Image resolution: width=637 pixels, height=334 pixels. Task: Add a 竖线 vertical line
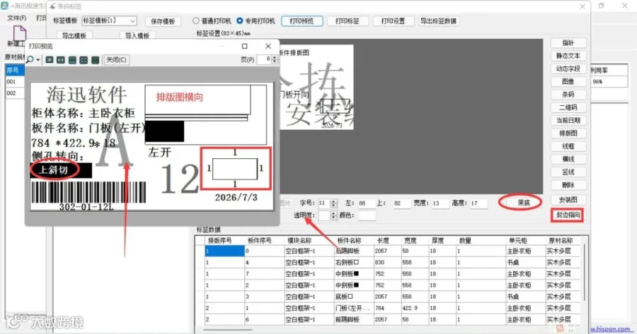tap(568, 172)
